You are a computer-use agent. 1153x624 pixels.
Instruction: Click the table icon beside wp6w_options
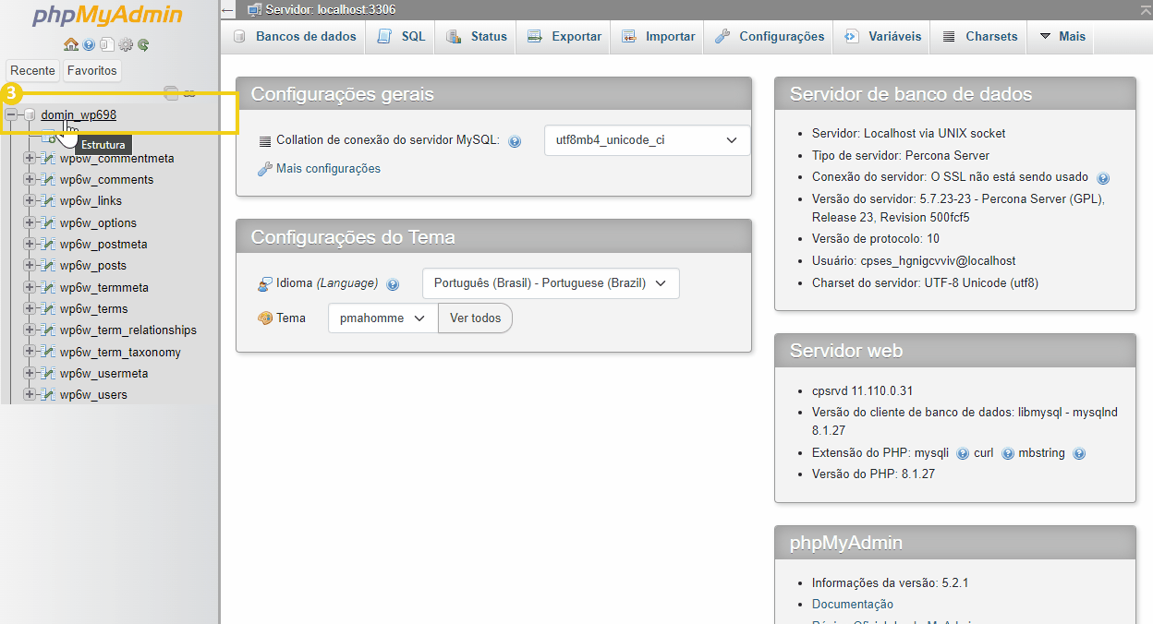[47, 222]
